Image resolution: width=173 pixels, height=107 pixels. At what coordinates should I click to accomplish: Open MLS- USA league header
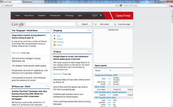click(x=100, y=87)
